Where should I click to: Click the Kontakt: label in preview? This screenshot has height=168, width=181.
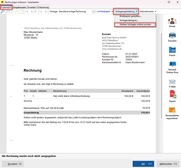point(106,34)
